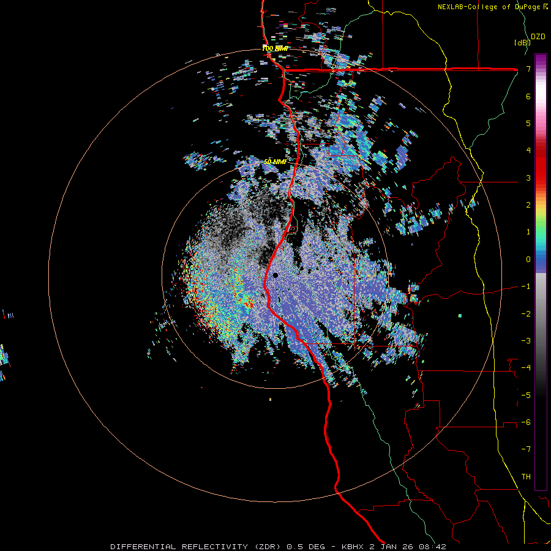This screenshot has width=551, height=551.
Task: Click the 50 NMI range ring label
Action: [x=275, y=162]
